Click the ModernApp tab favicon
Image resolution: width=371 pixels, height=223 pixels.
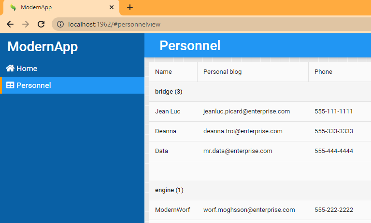tap(13, 8)
